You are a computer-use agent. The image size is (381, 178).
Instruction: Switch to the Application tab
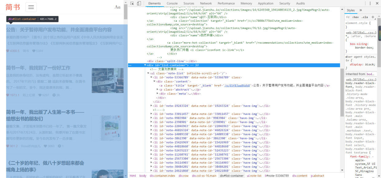265,3
